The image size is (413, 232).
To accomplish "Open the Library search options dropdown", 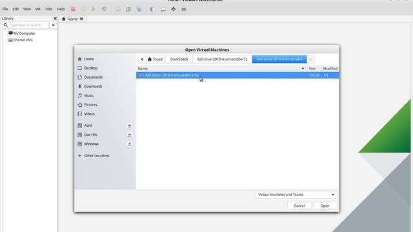I will [53, 25].
